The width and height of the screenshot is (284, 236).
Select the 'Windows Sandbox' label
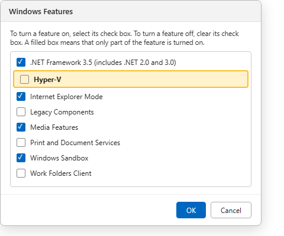[59, 158]
